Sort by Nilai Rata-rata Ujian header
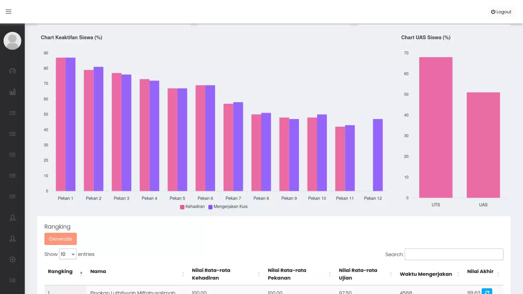Image resolution: width=523 pixels, height=294 pixels. [x=358, y=274]
